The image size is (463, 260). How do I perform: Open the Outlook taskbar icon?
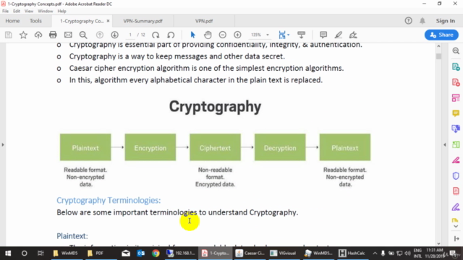141,253
